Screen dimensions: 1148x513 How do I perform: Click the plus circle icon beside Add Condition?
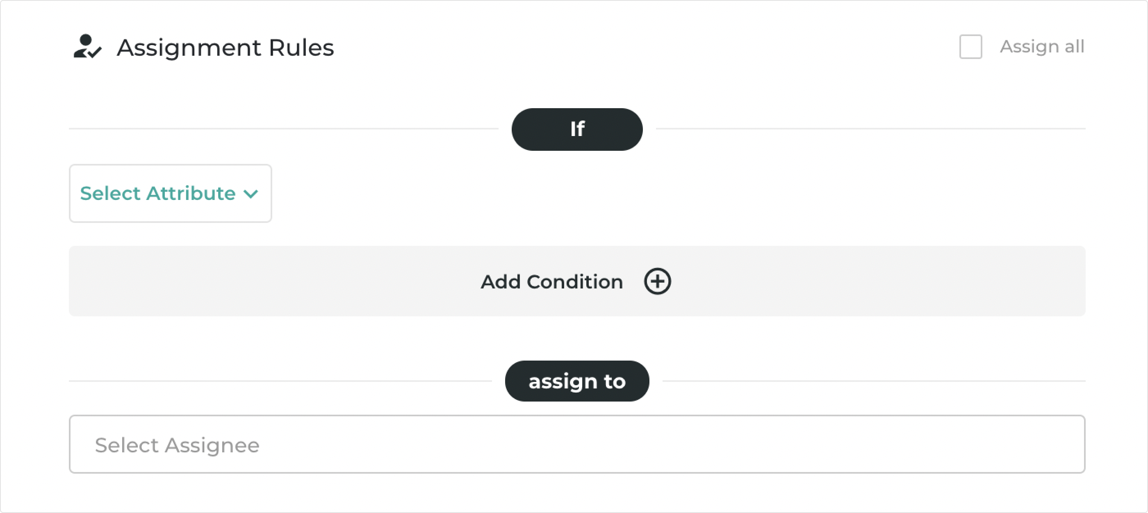[657, 281]
